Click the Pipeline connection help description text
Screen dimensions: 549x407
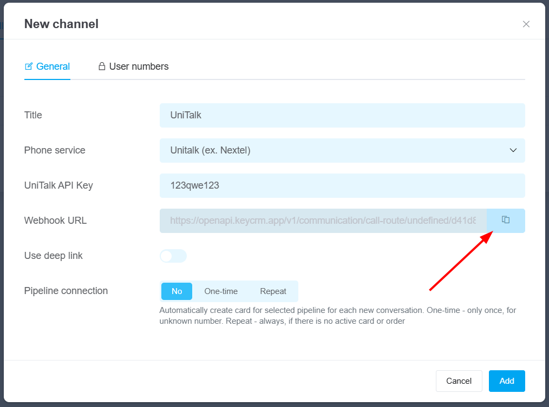[x=338, y=316]
